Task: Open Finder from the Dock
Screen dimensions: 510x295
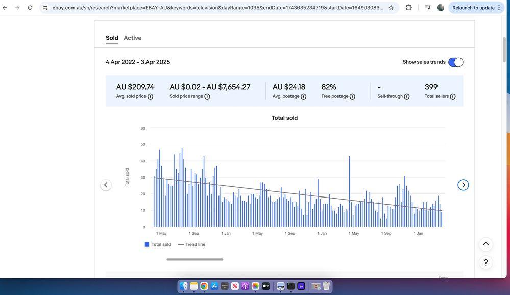Action: [184, 286]
